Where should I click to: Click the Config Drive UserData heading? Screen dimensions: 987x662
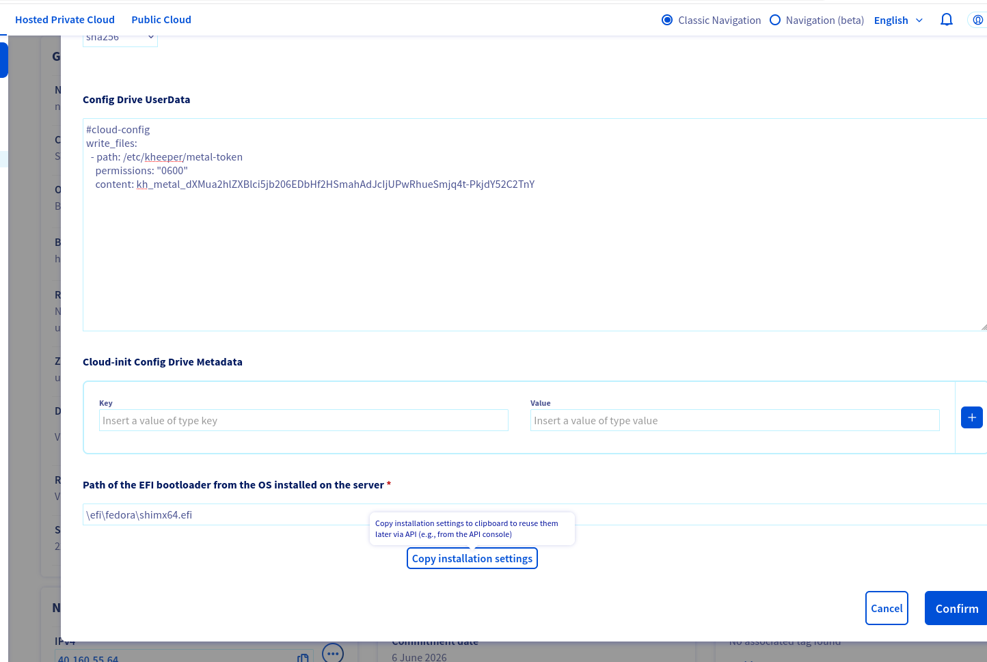[x=137, y=100]
